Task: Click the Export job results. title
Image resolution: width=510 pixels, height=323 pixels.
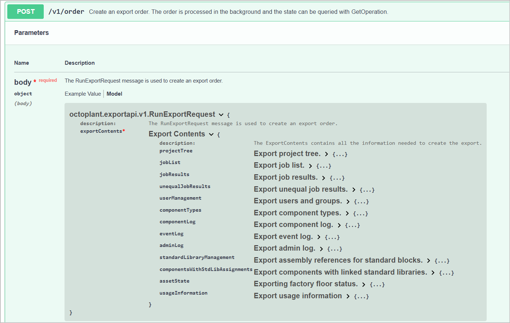Action: pyautogui.click(x=286, y=177)
